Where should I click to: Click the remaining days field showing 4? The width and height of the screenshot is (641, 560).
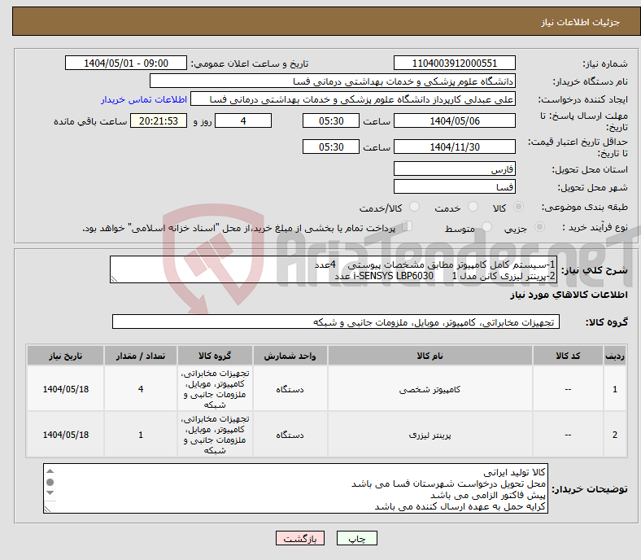[243, 120]
